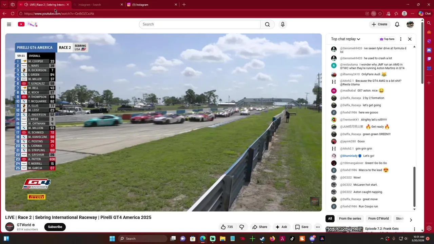Add page to Edge favorites star

pos(380,14)
